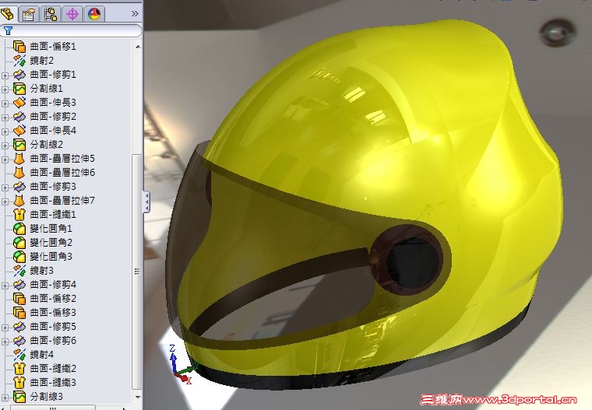
Task: Click the feature tree scrollbar down arrow
Action: [x=137, y=397]
